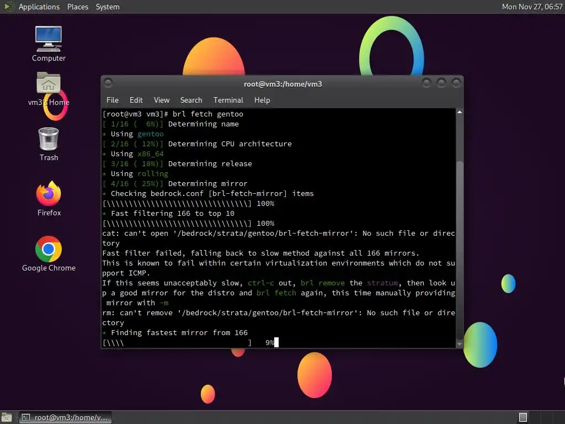Viewport: 565px width, 424px height.
Task: Open the Search menu in terminal
Action: [191, 100]
